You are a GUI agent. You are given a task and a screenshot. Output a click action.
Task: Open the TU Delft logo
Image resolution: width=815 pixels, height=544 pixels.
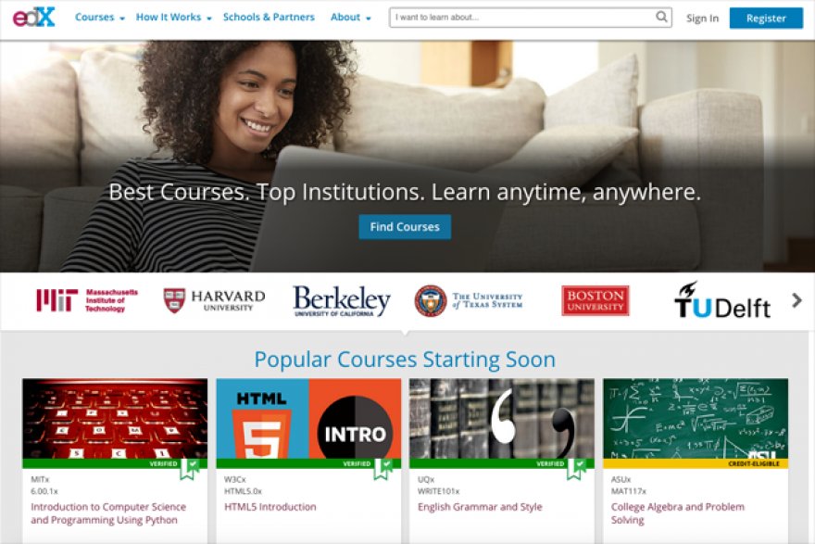pyautogui.click(x=722, y=300)
